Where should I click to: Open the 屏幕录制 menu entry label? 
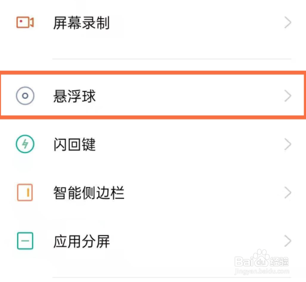tap(81, 23)
